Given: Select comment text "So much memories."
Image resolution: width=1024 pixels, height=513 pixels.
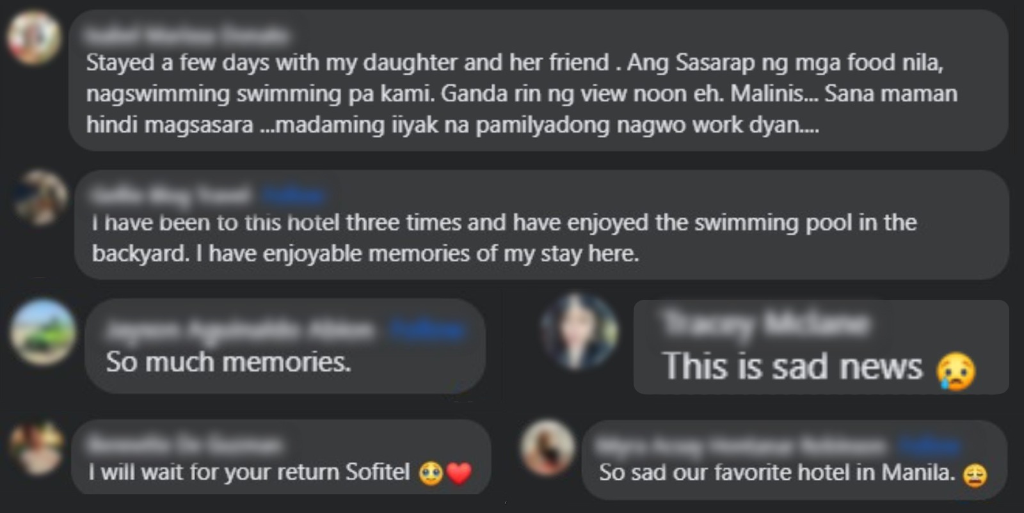Looking at the screenshot, I should (x=228, y=362).
